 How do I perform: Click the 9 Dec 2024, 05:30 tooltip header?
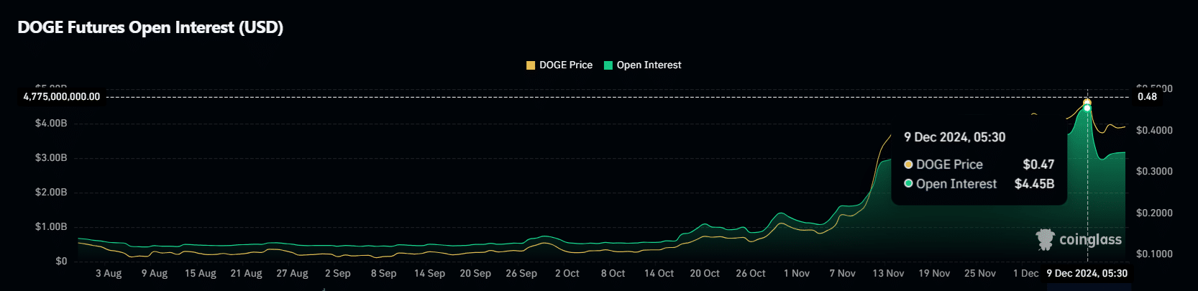pyautogui.click(x=954, y=137)
